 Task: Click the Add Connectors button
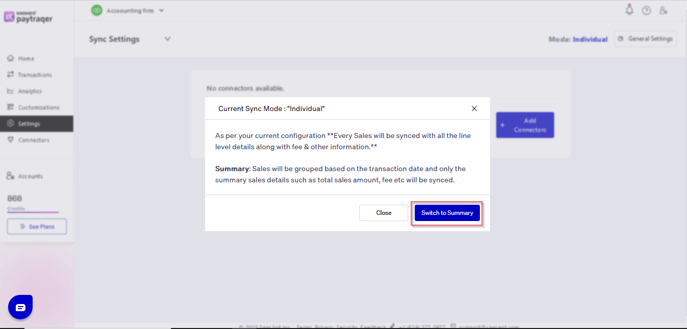[525, 125]
